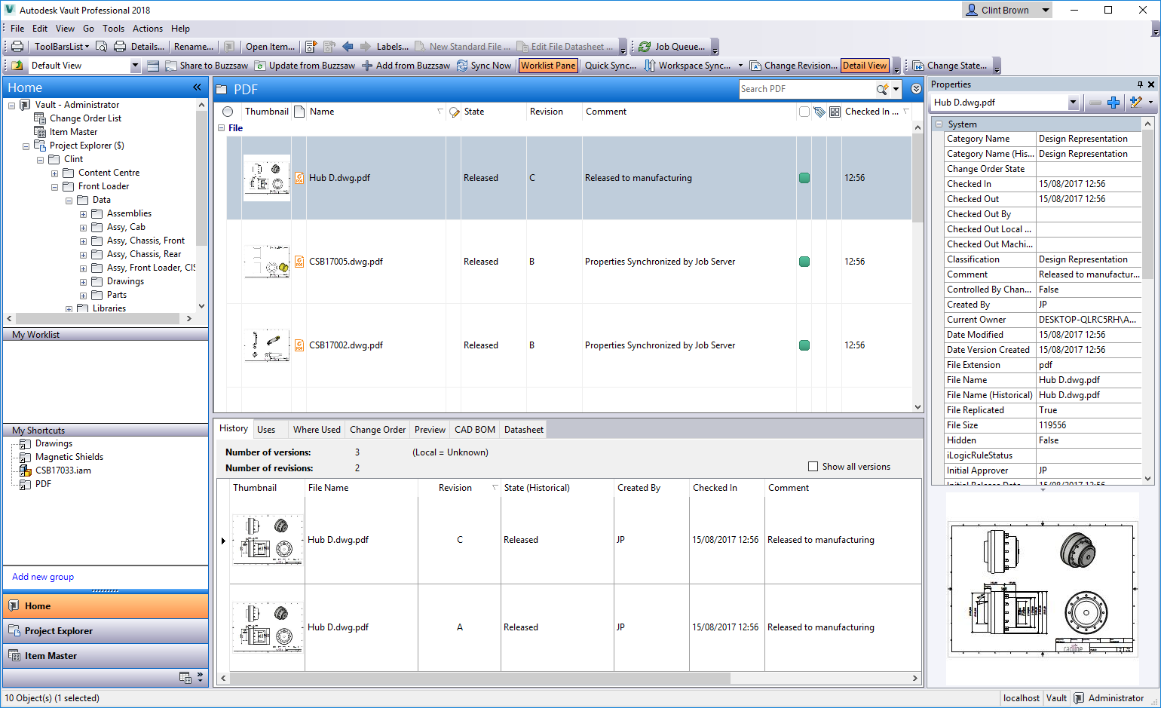Click the Change Revision icon
Viewport: 1161px width, 708px height.
click(x=755, y=66)
